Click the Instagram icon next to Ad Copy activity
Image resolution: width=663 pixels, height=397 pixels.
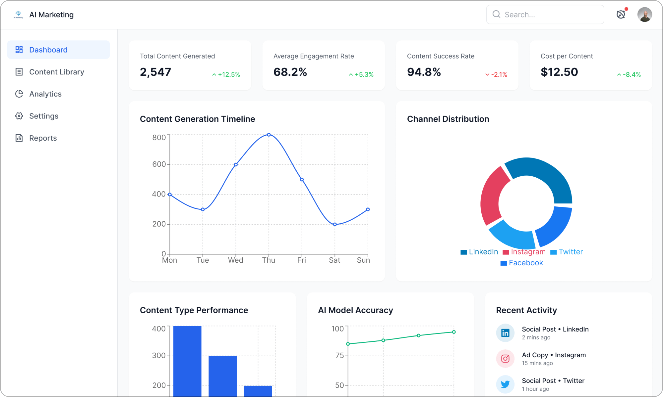click(505, 358)
